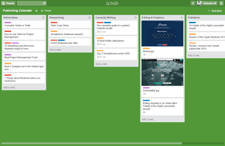225x146 pixels.
Task: Open Researching list options menu
Action: click(90, 18)
